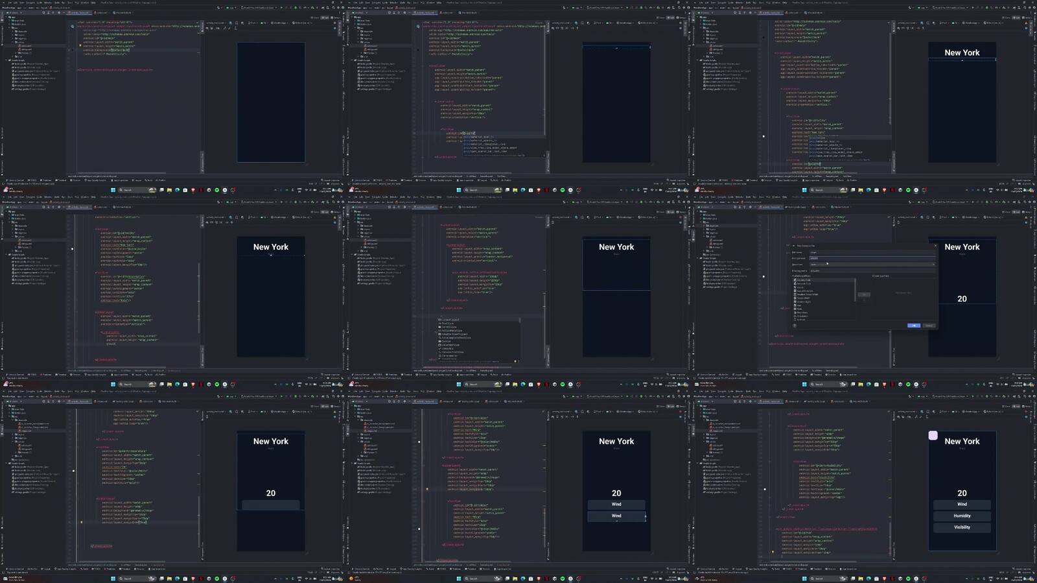The height and width of the screenshot is (583, 1037).
Task: Close the New Resource File dialog with its X
Action: 935,246
